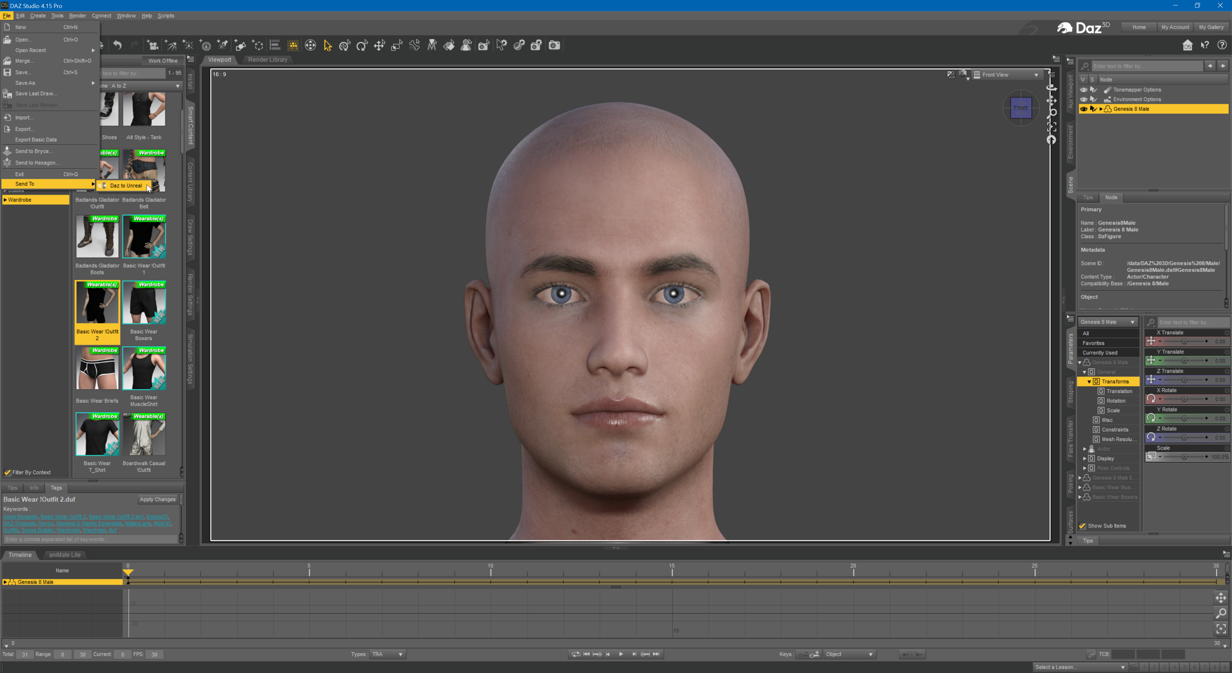1232x673 pixels.
Task: Select the Scale tool icon
Action: pyautogui.click(x=397, y=46)
